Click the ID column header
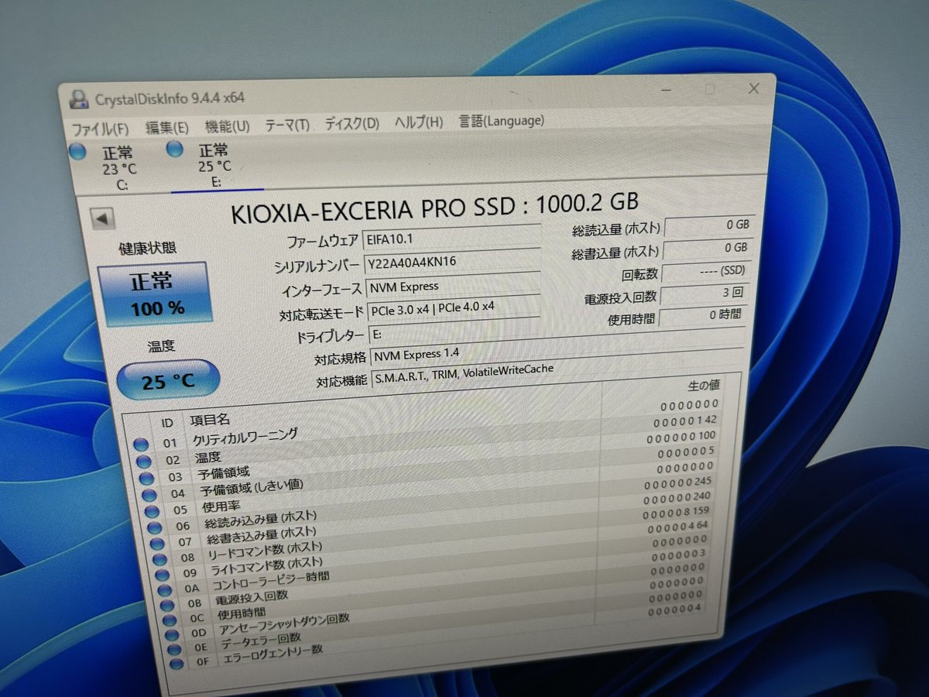Screen dimensions: 929x697 (x=166, y=423)
